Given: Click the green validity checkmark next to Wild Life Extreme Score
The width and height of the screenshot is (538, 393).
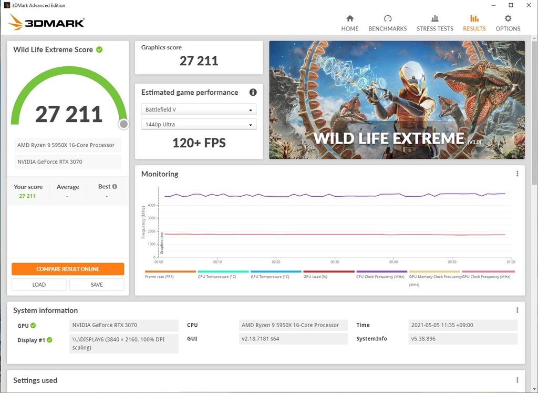Looking at the screenshot, I should click(x=99, y=49).
